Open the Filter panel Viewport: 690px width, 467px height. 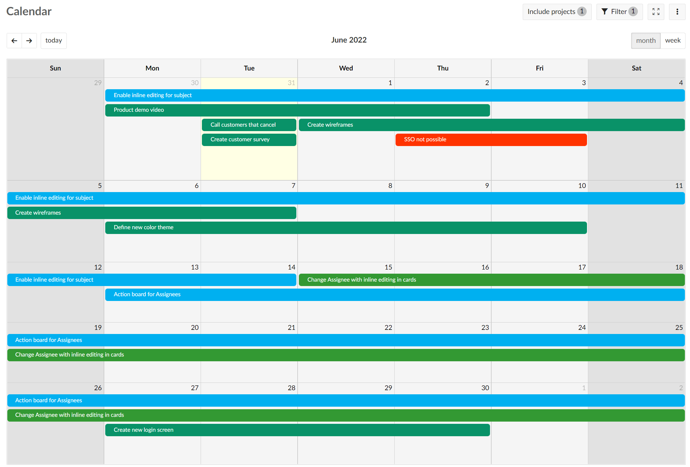(x=619, y=12)
